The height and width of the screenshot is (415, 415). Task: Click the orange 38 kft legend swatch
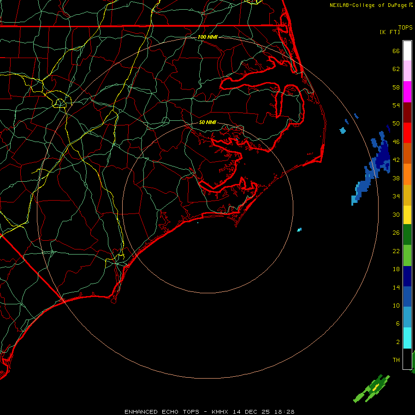[407, 174]
